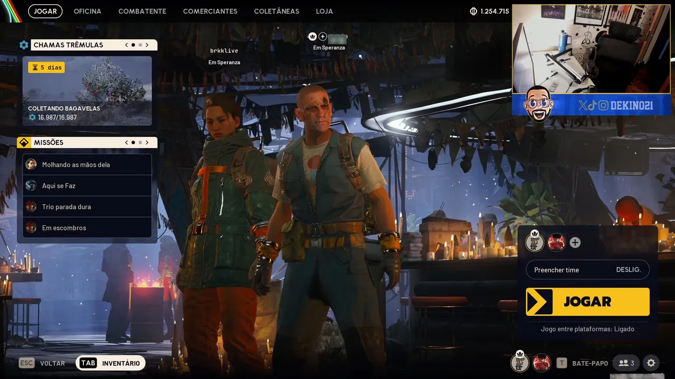Click the T key chat hint icon
Screen dimensions: 675x379
pos(562,363)
